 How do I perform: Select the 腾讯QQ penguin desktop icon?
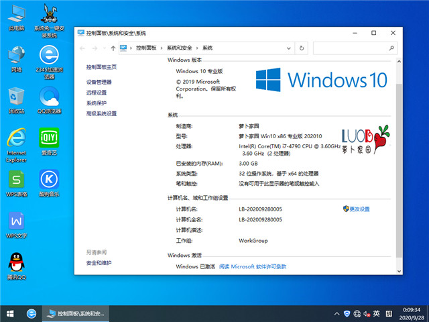(16, 266)
